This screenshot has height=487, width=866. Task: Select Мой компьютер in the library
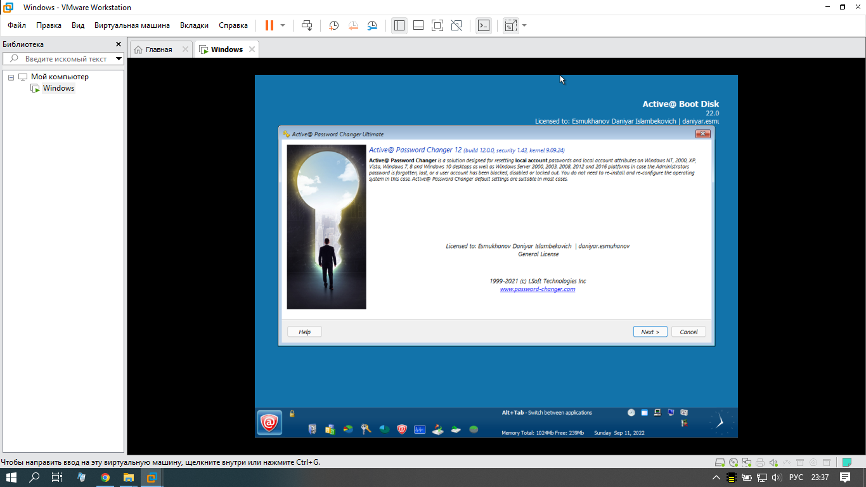[x=60, y=77]
